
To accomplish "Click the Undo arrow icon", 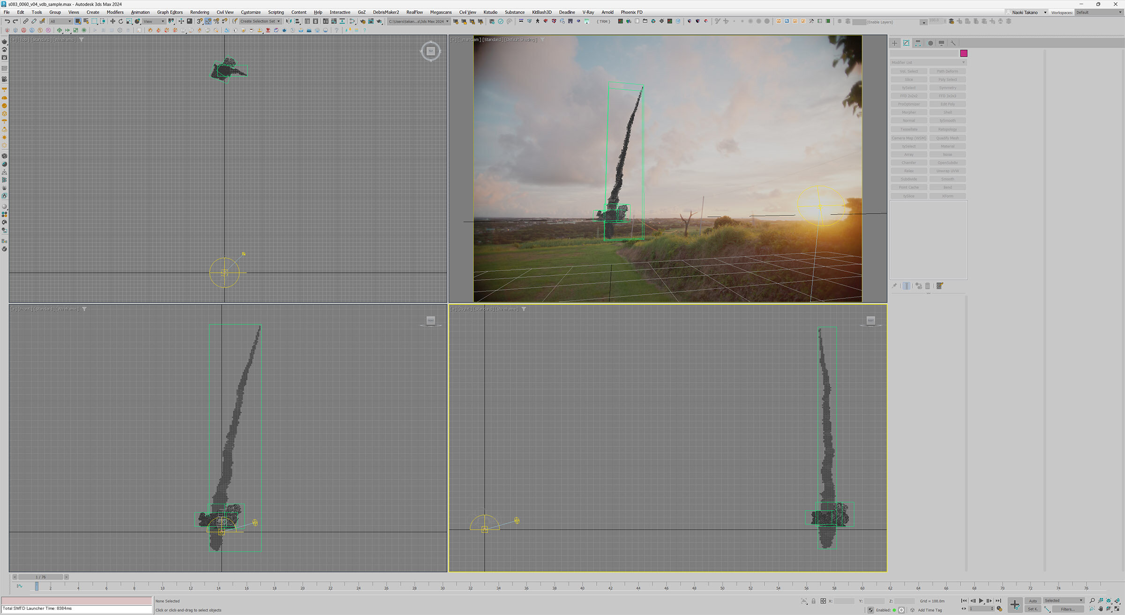I will [x=7, y=22].
